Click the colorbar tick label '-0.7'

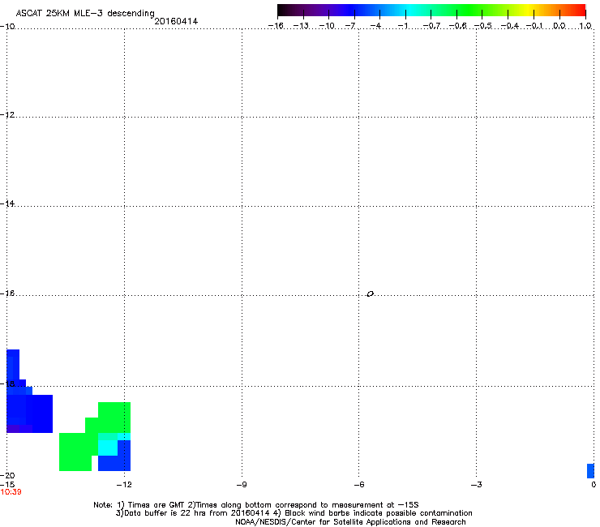tap(431, 26)
